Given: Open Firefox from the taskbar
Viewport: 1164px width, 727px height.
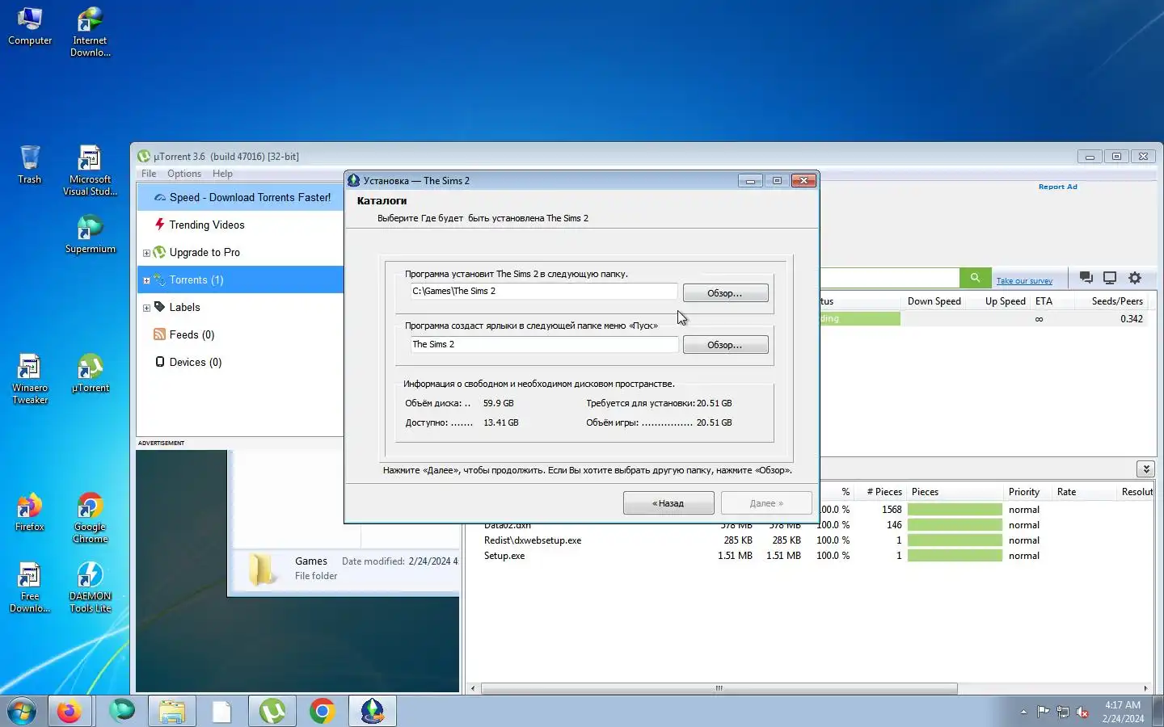Looking at the screenshot, I should click(70, 711).
